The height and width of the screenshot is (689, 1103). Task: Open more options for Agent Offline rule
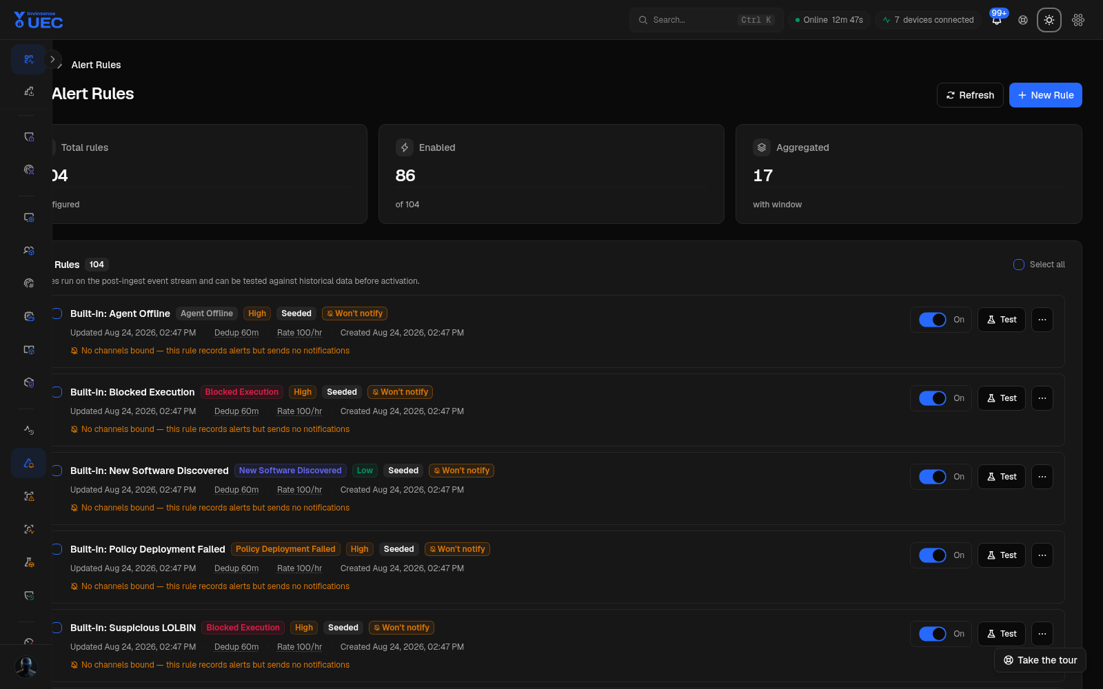1042,320
